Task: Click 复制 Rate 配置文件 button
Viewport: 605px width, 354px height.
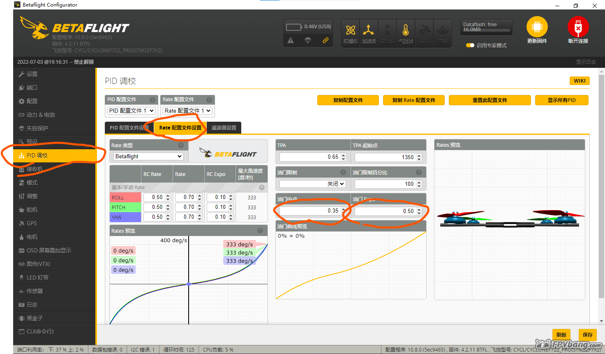Action: point(414,100)
